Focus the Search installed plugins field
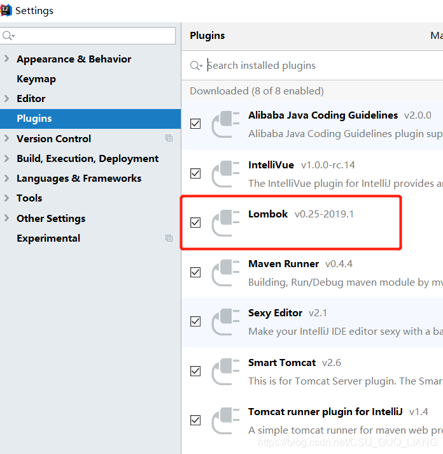Viewport: 443px width, 454px height. [312, 66]
